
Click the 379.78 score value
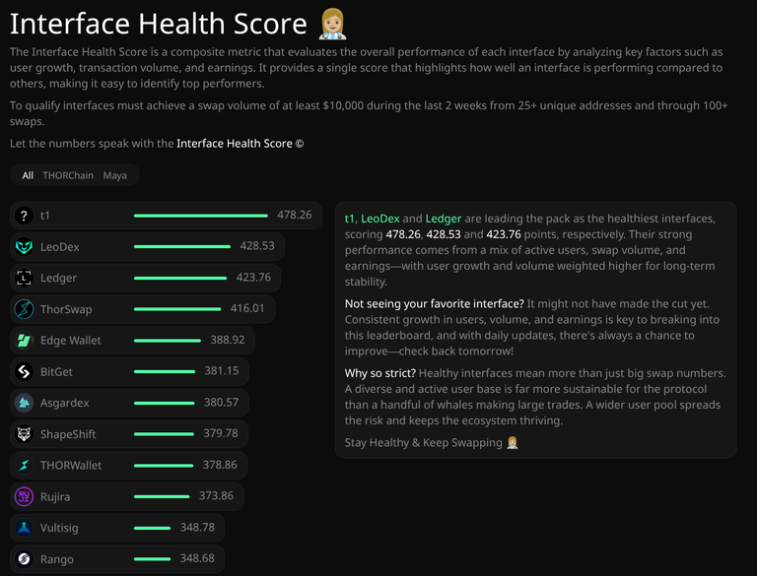click(221, 433)
